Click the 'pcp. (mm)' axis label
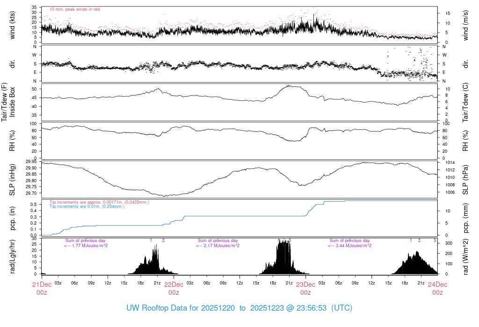Screen dimensions: 479x327 pos(465,219)
